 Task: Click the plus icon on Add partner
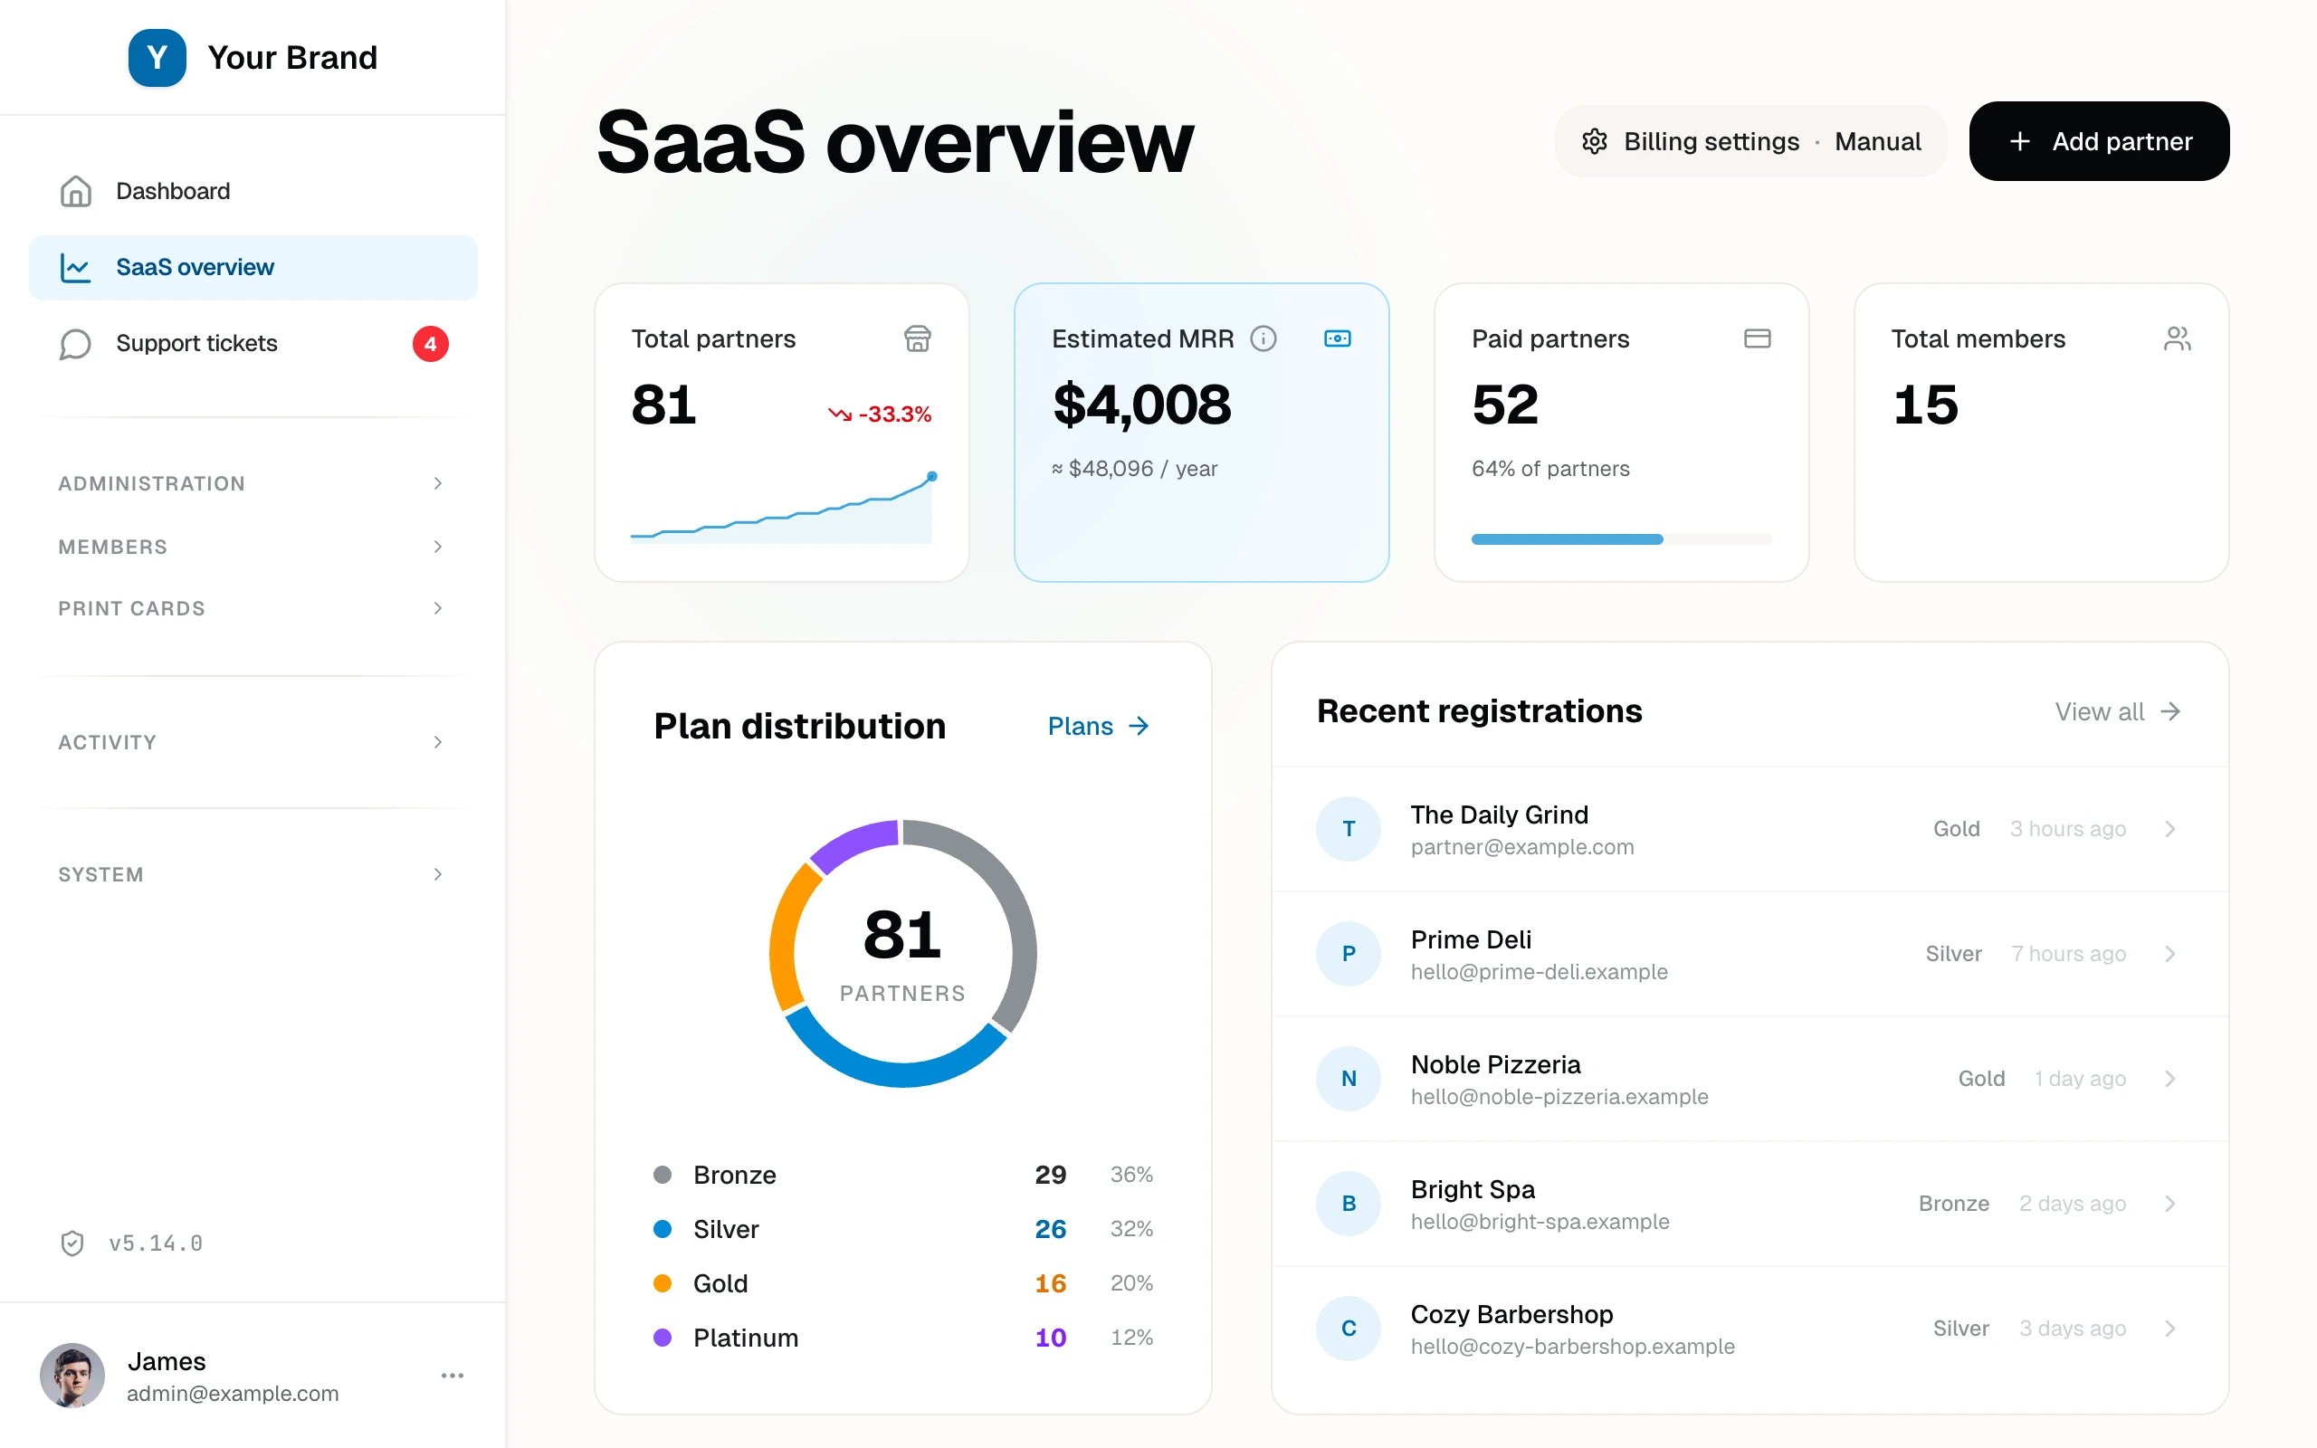[2019, 142]
